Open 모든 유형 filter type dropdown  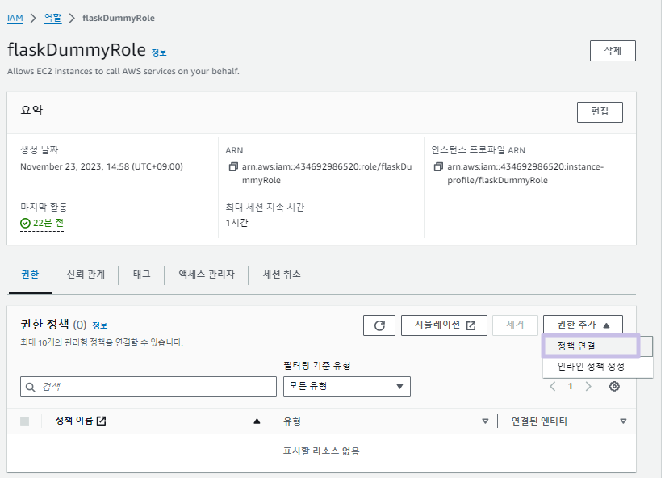347,387
